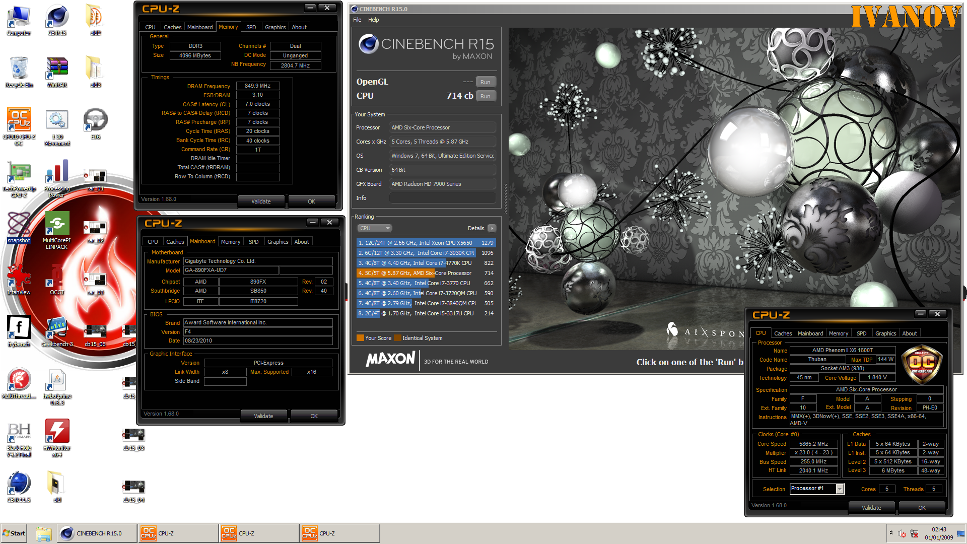Click OK in mainboard CPU-Z window

(x=314, y=416)
